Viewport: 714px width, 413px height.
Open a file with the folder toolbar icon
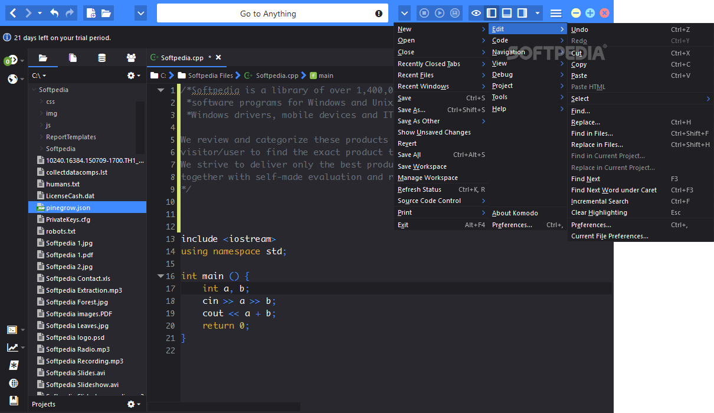(106, 13)
